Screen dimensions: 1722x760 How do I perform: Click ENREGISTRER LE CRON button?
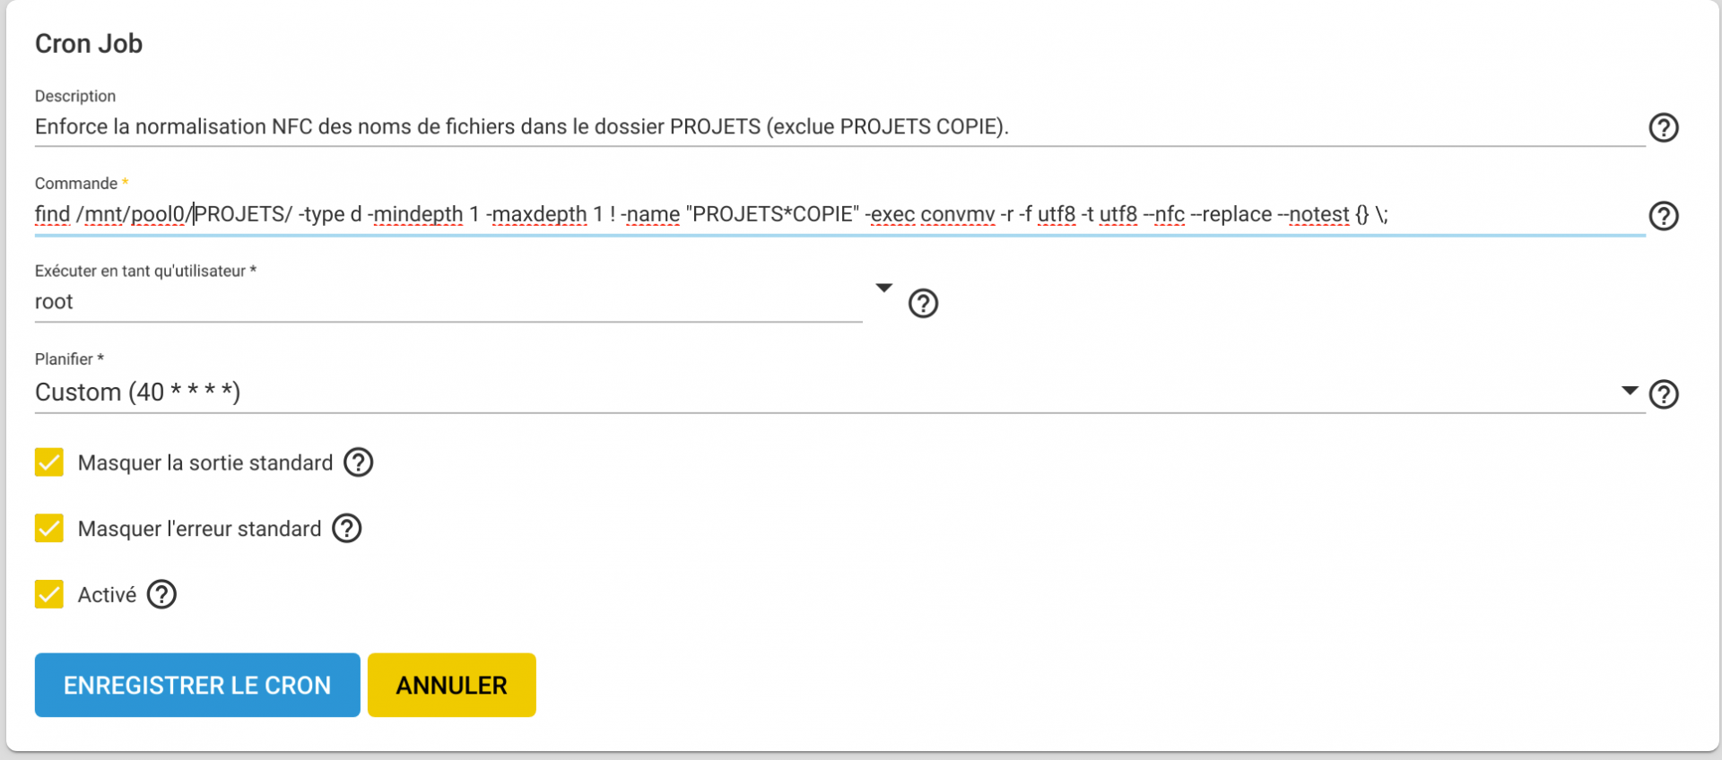197,685
